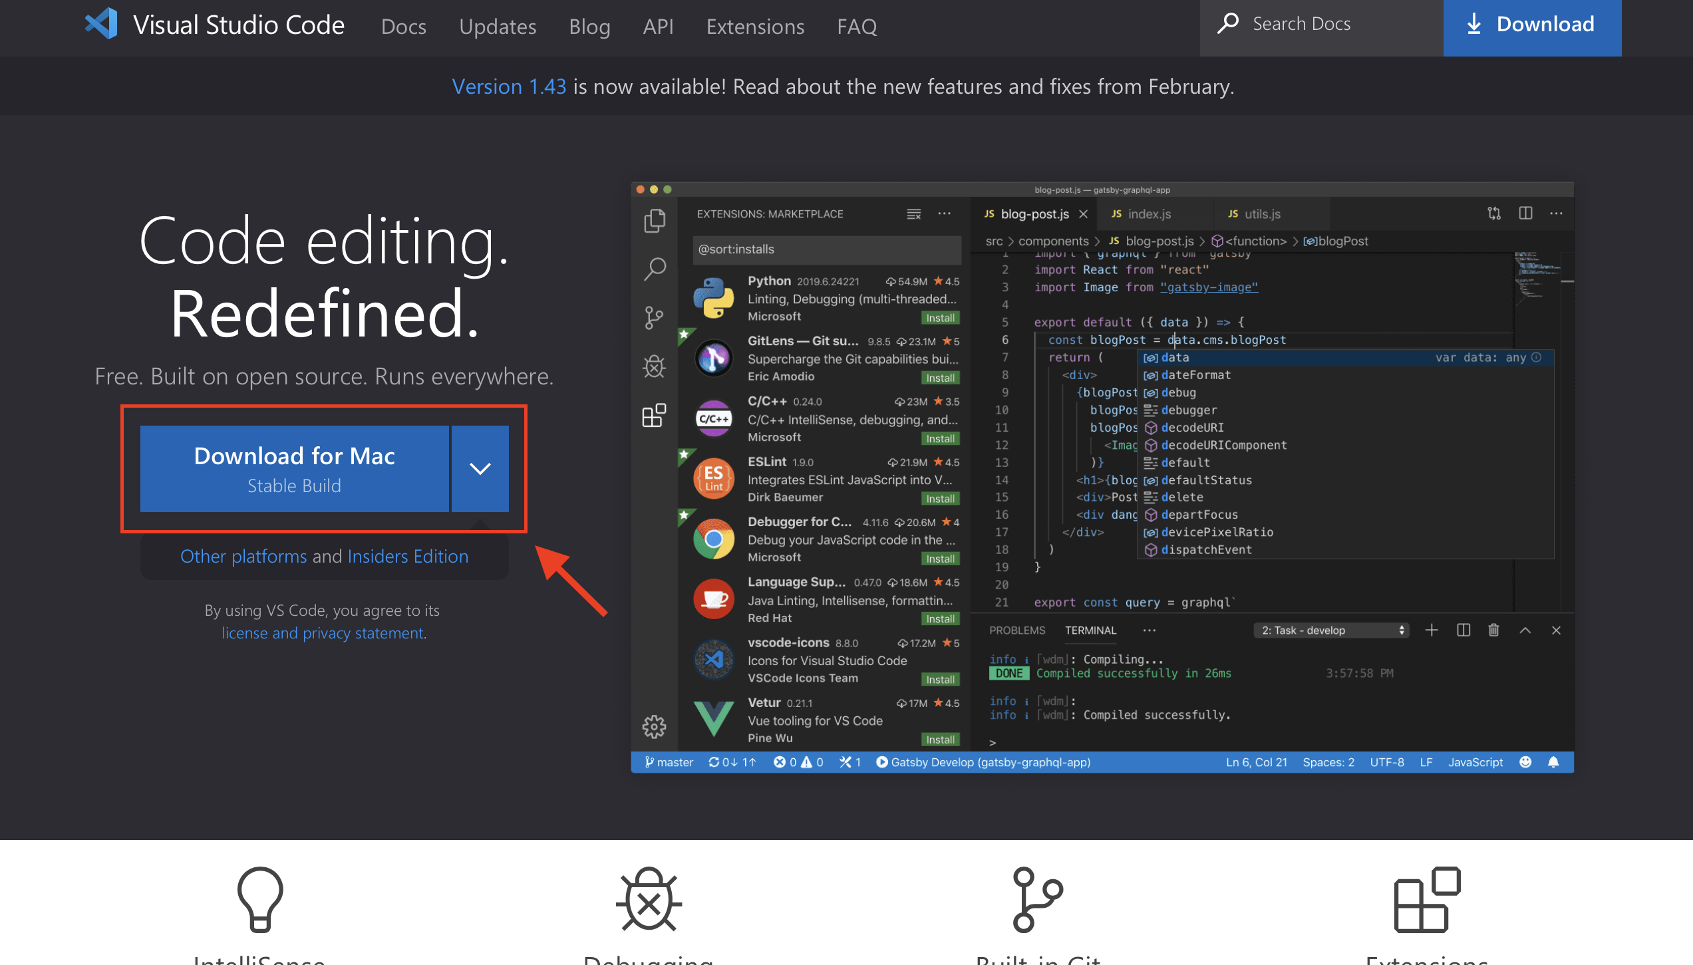The height and width of the screenshot is (965, 1693).
Task: Click the open changes compare icon in editor toolbar
Action: pos(1494,213)
